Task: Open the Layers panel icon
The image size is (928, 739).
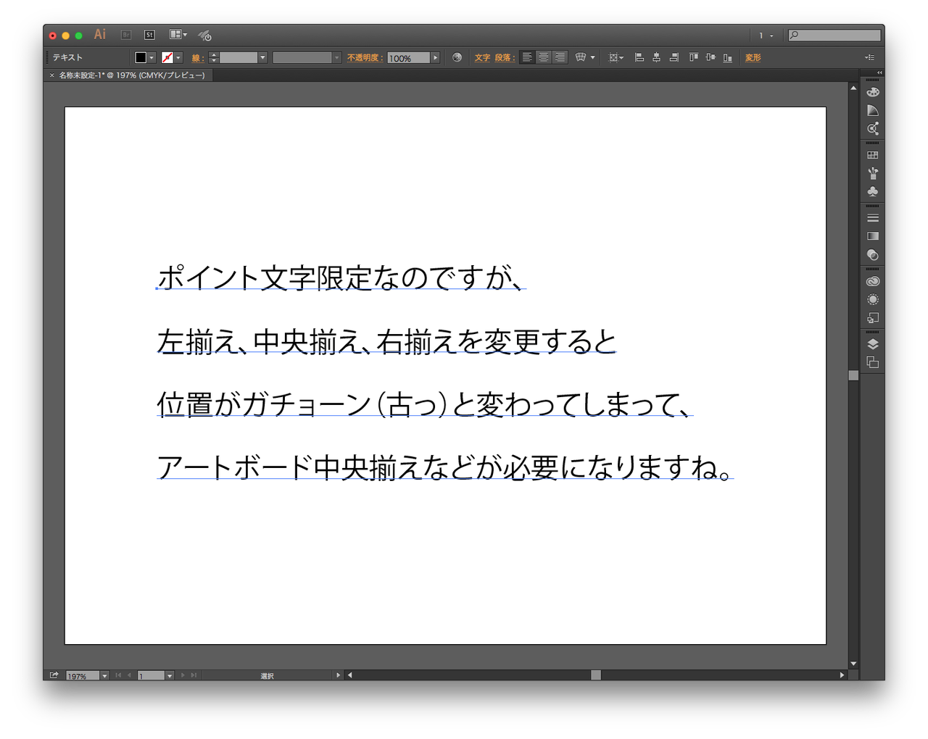Action: coord(873,344)
